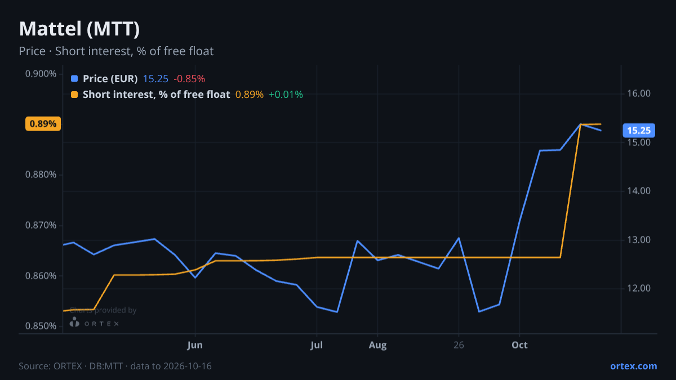The image size is (676, 380).
Task: Click the subtitle Price · Short interest, % of free float
Action: 116,51
